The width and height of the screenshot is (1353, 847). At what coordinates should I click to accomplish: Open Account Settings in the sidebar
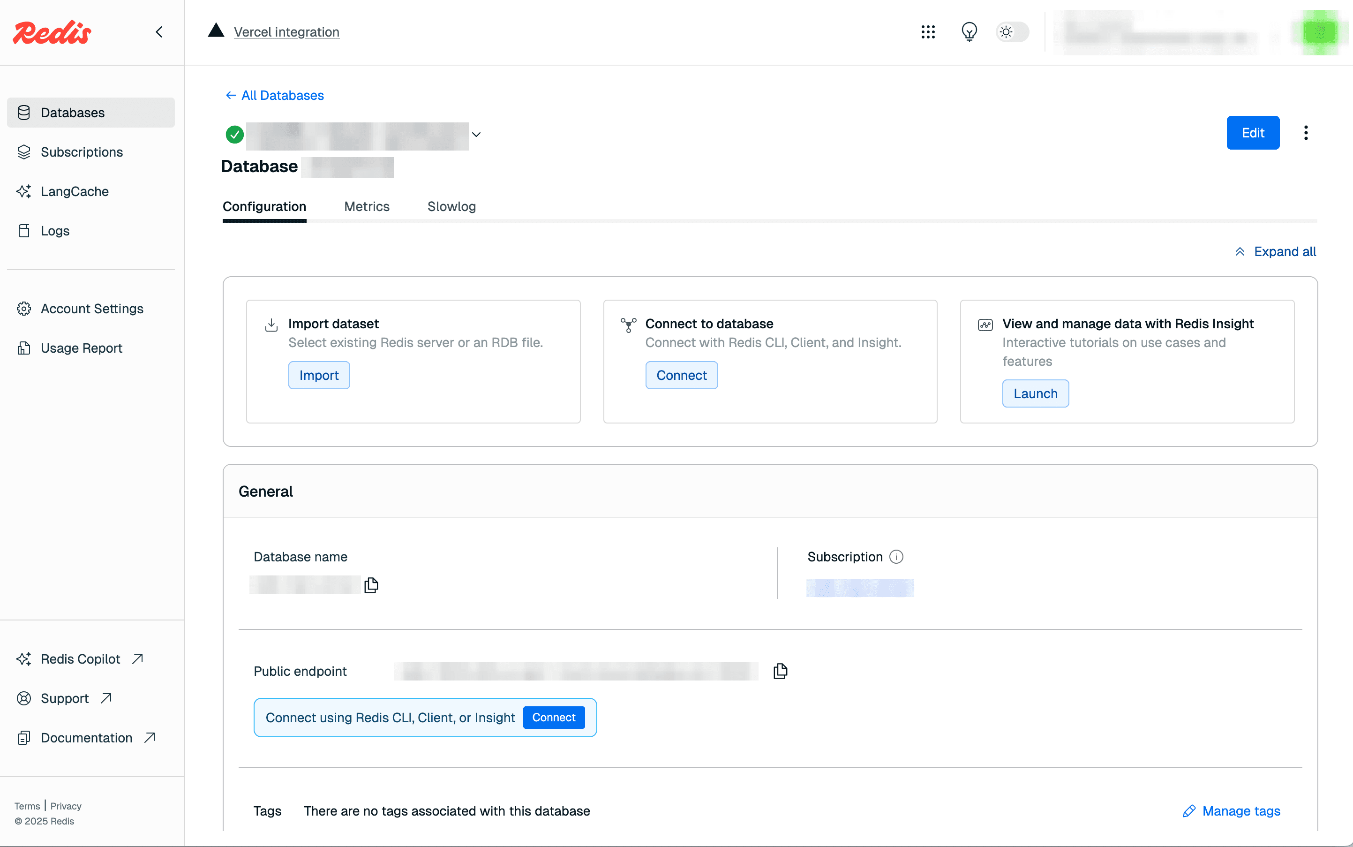click(x=92, y=308)
